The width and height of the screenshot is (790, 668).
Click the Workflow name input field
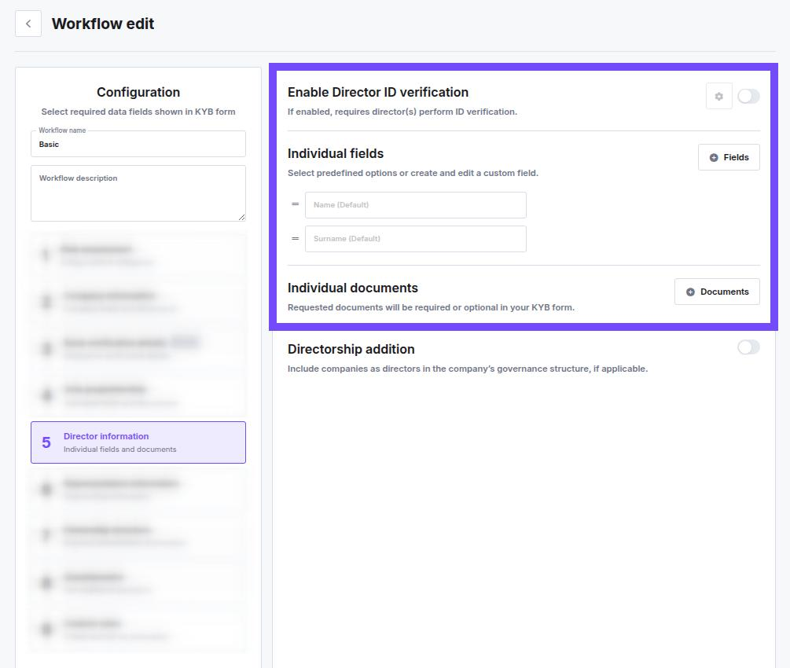(138, 144)
